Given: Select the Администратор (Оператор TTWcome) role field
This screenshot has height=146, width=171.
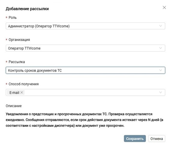Looking at the screenshot, I should pyautogui.click(x=85, y=26).
